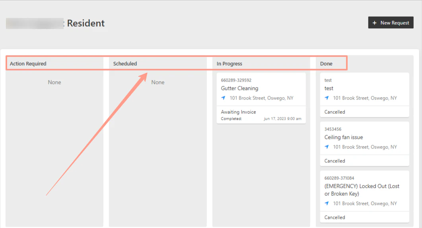The height and width of the screenshot is (228, 422).
Task: Open the cancelled test request card
Action: (364, 95)
